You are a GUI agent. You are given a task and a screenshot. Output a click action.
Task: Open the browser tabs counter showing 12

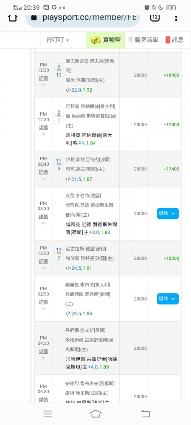(x=155, y=17)
